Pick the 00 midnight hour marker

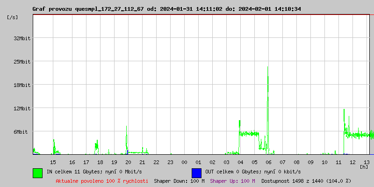(x=184, y=162)
